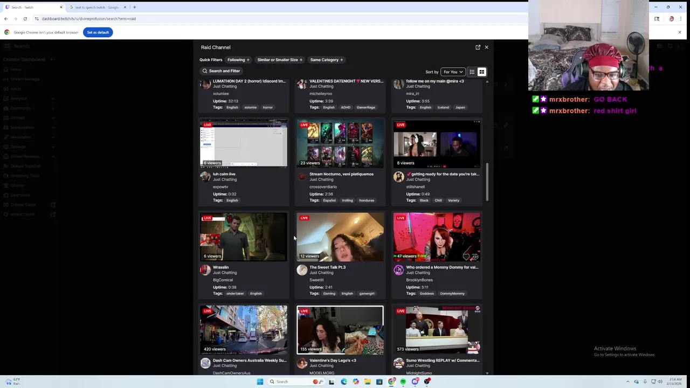
Task: Open the Sort by For You dropdown
Action: click(x=453, y=72)
